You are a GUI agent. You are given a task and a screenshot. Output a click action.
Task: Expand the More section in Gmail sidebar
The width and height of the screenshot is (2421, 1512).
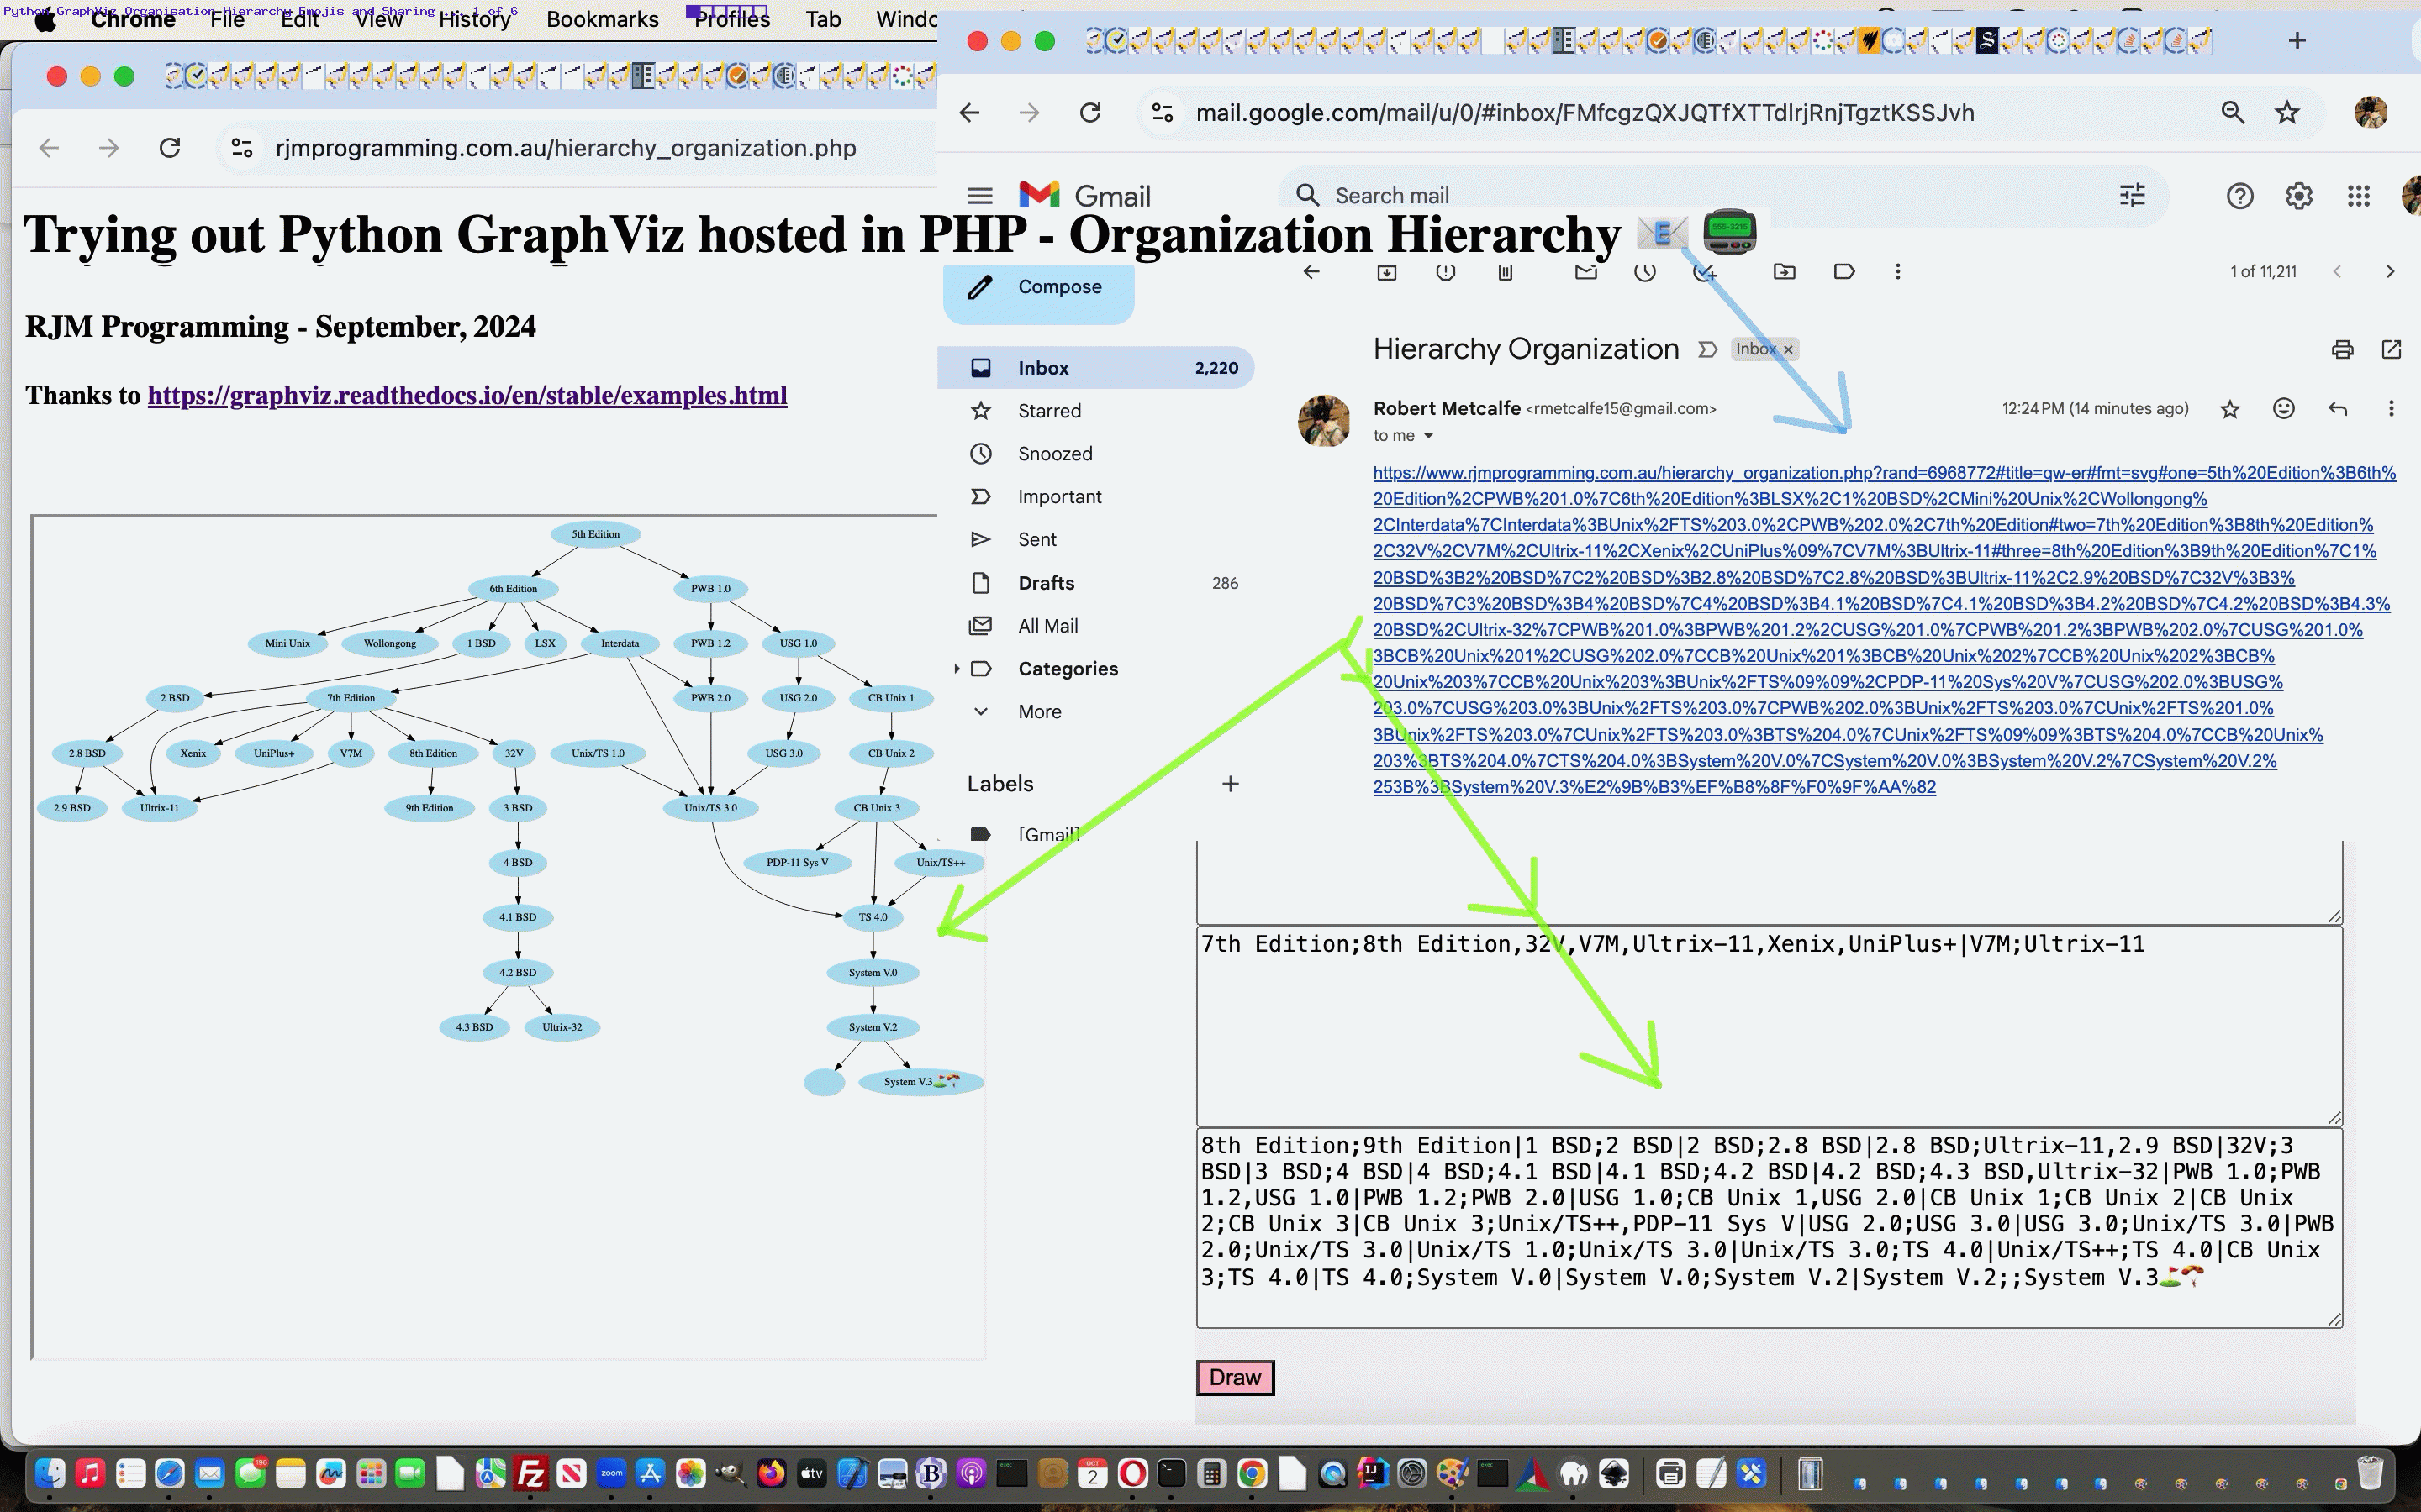[1041, 711]
